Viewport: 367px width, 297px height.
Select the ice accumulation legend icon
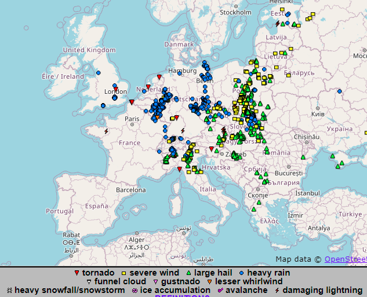135,291
